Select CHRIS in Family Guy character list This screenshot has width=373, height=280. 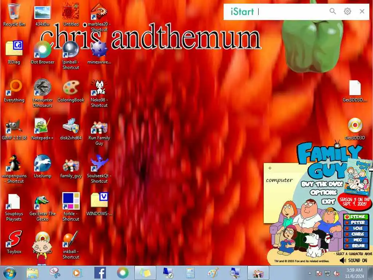(x=356, y=234)
